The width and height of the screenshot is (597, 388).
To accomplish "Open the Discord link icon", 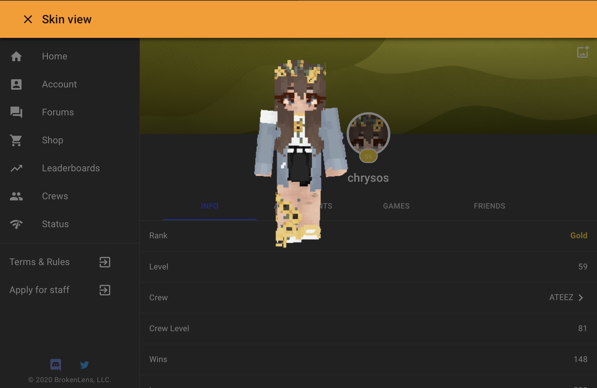I will pyautogui.click(x=56, y=364).
